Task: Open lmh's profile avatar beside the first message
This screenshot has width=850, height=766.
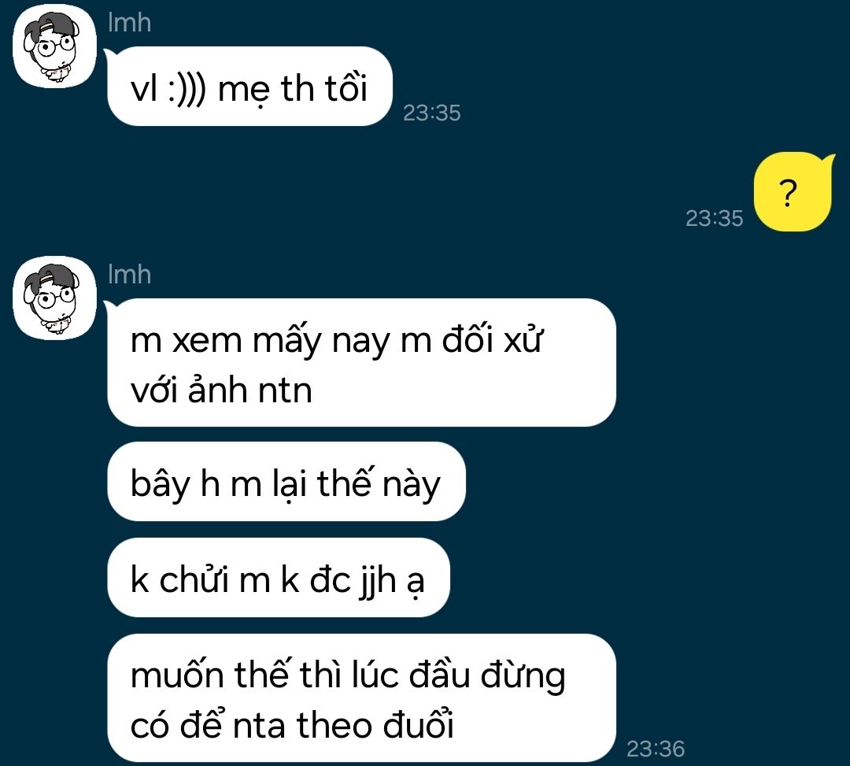Action: pyautogui.click(x=54, y=46)
